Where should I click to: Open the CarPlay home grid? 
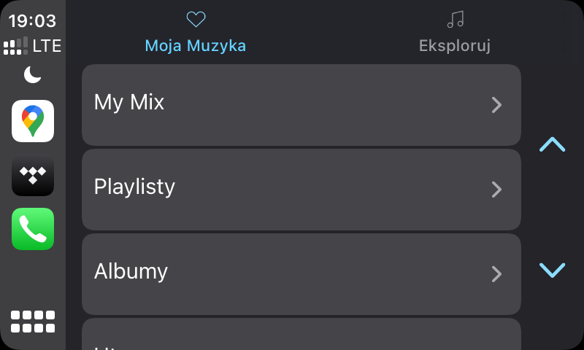click(x=33, y=322)
